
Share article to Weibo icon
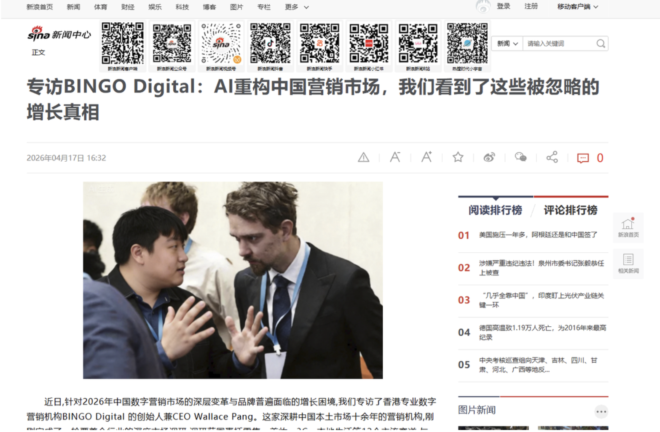coord(489,157)
